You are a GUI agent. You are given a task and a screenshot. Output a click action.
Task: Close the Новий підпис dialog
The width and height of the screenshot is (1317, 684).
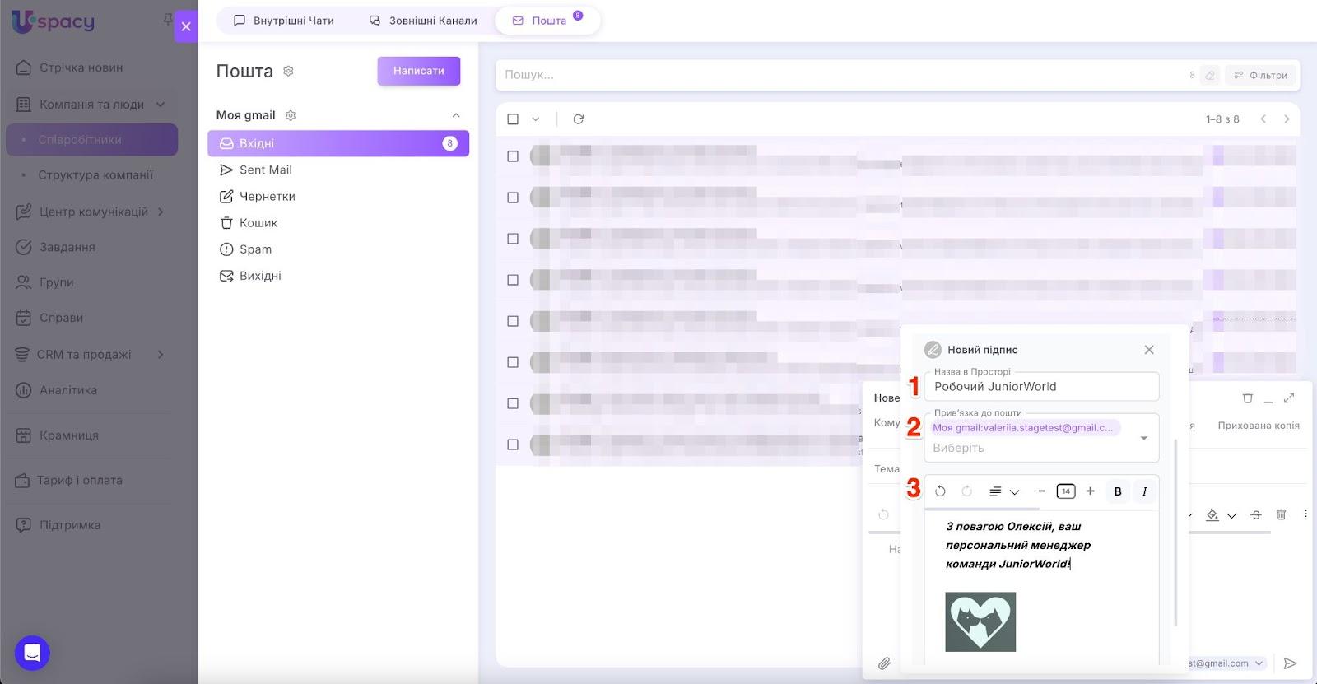(x=1149, y=350)
